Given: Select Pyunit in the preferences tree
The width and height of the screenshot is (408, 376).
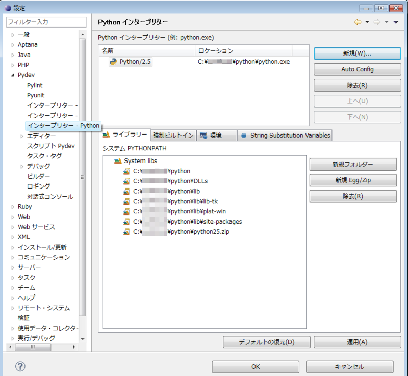Looking at the screenshot, I should (36, 95).
